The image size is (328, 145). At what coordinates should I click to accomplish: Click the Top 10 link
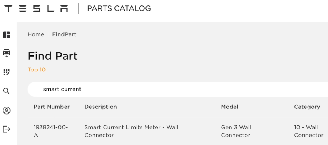36,70
